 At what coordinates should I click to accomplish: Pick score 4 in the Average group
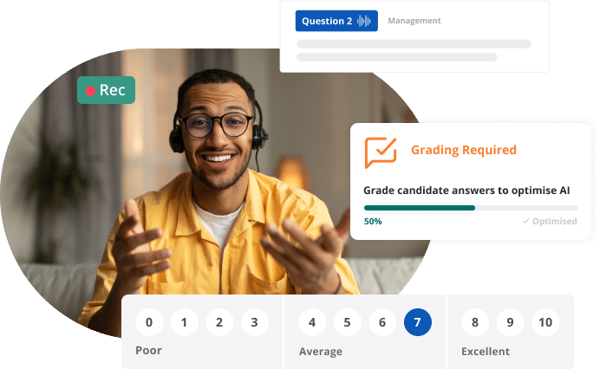click(312, 322)
